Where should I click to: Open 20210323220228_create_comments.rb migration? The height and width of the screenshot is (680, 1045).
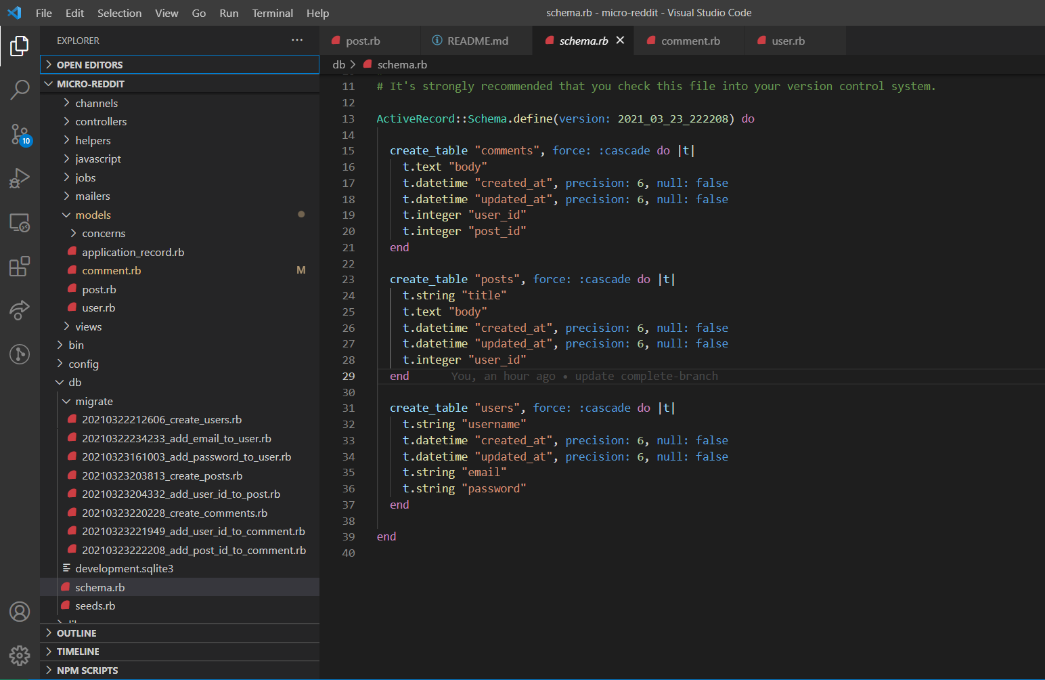click(x=179, y=513)
